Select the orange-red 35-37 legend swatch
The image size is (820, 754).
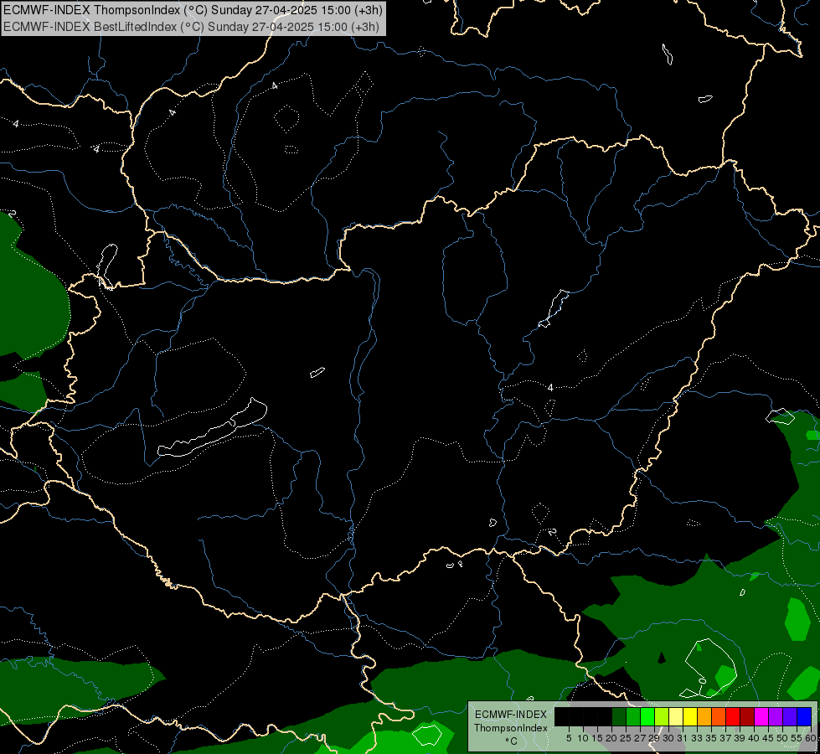(x=719, y=716)
